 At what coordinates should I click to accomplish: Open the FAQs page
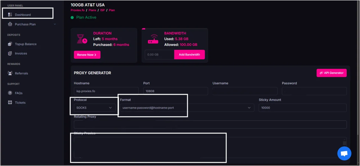pos(19,93)
